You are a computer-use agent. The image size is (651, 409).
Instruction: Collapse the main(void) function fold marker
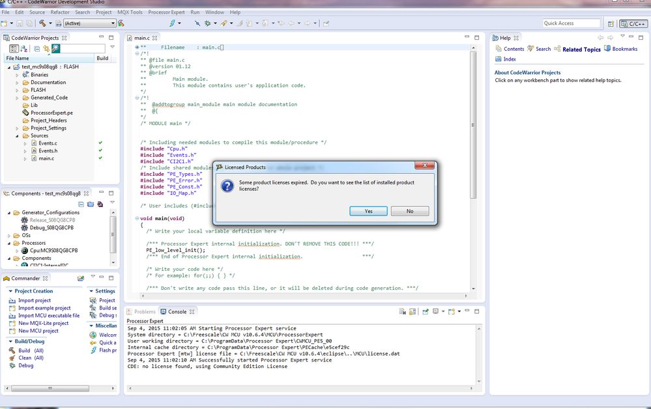(x=137, y=218)
